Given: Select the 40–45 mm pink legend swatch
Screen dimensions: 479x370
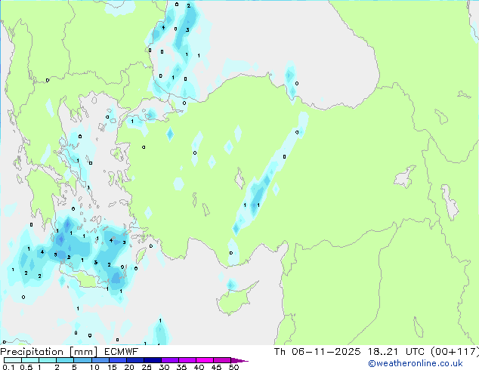Looking at the screenshot, I should 205,360.
